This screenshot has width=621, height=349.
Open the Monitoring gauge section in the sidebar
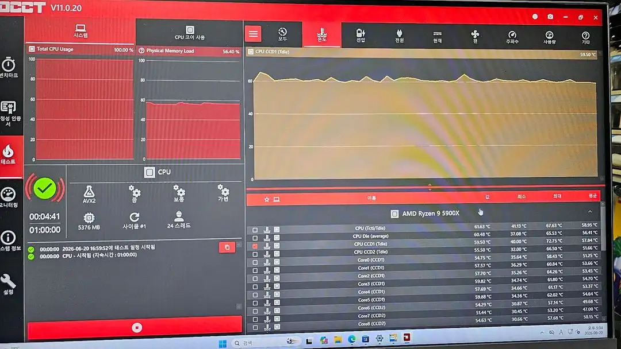[x=9, y=197]
